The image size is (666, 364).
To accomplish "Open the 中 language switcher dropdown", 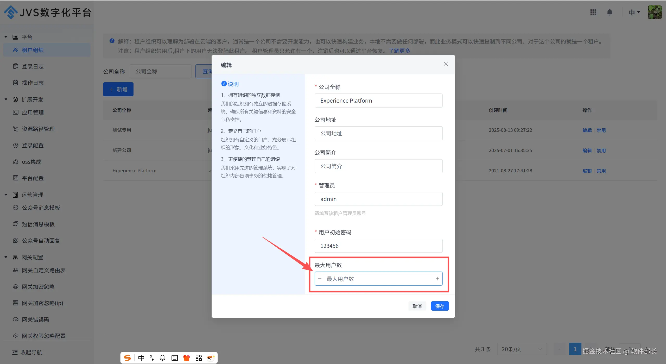I will point(634,12).
